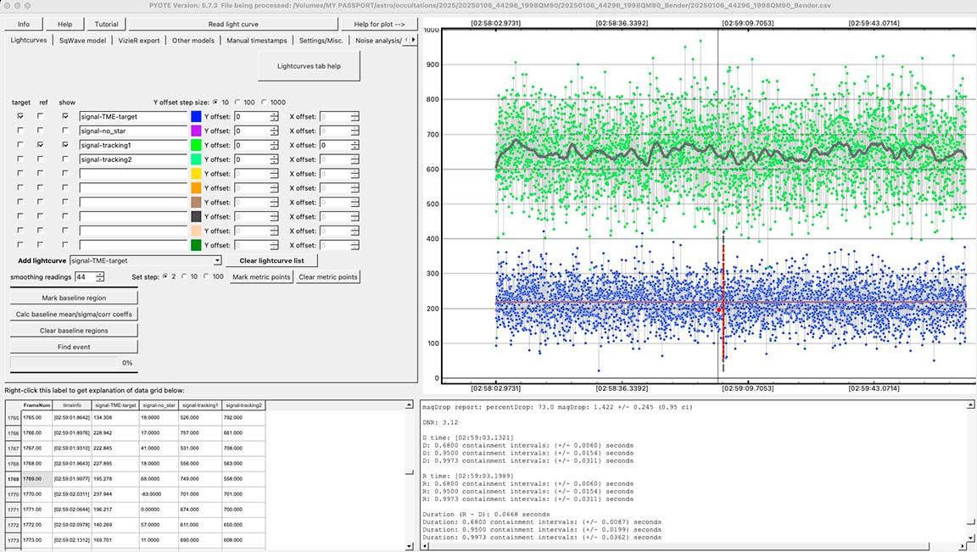977x552 pixels.
Task: Click Read light curve button
Action: [x=233, y=25]
